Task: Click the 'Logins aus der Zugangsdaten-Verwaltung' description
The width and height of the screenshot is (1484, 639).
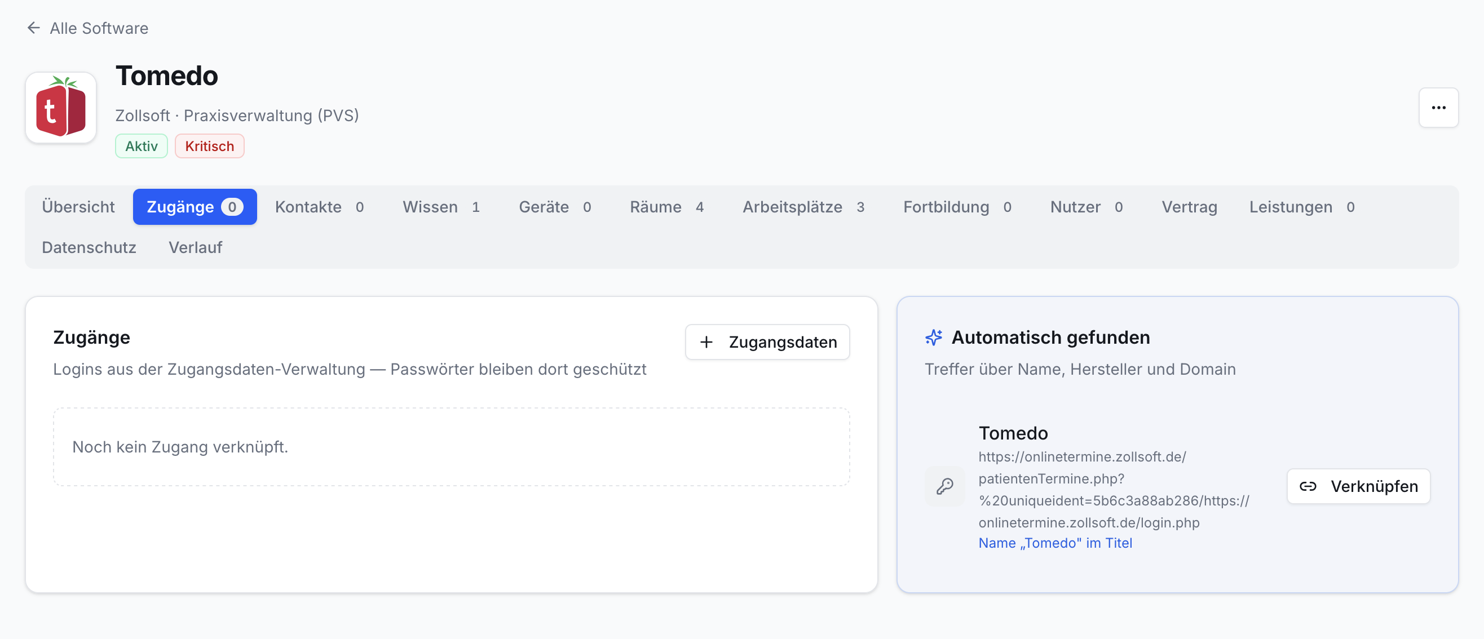Action: pyautogui.click(x=350, y=369)
